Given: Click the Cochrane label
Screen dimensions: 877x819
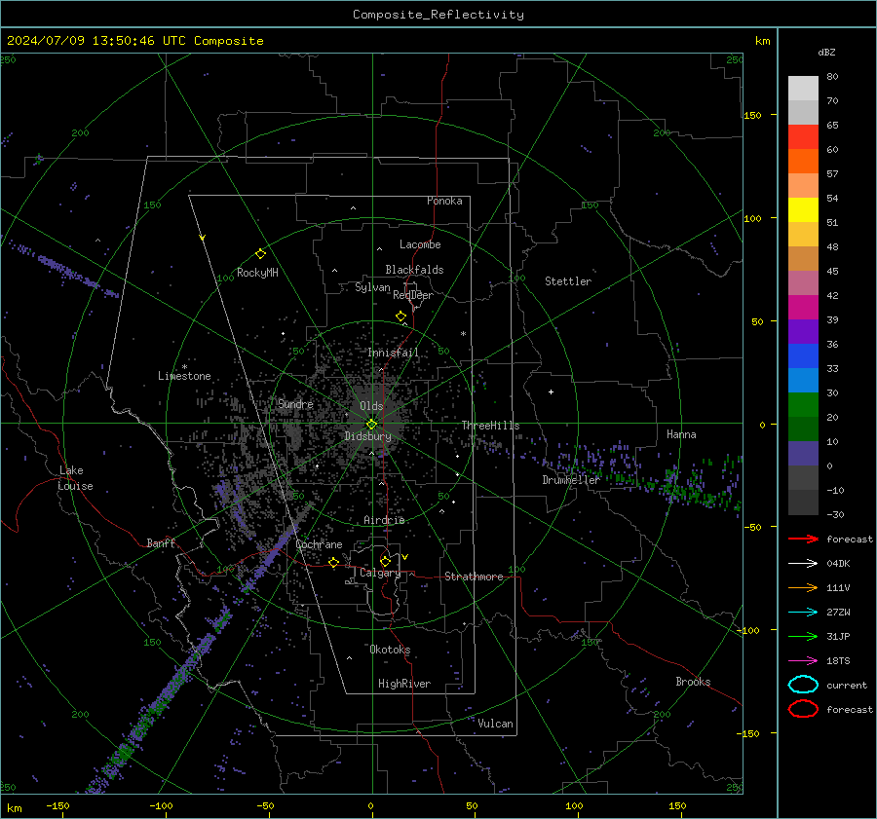Looking at the screenshot, I should pyautogui.click(x=319, y=544).
